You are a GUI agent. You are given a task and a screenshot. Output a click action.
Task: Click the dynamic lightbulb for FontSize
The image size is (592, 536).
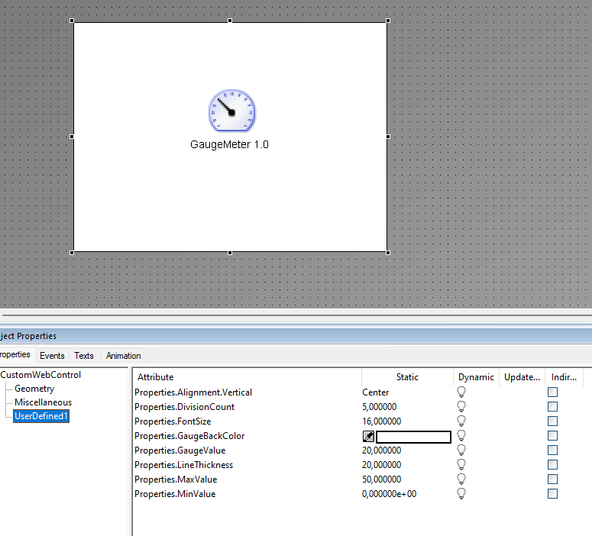pyautogui.click(x=461, y=421)
